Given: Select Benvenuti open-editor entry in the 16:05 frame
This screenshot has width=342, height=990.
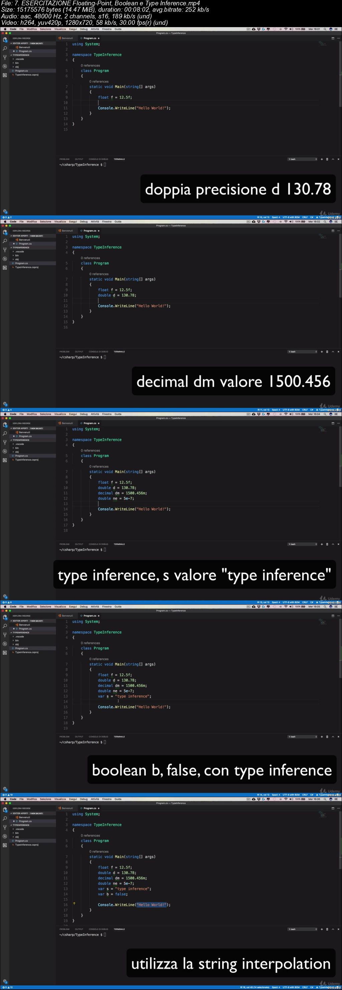Looking at the screenshot, I should tap(24, 625).
